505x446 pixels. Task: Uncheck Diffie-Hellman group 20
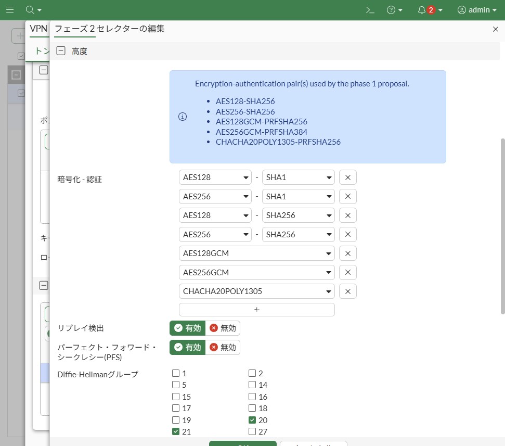(x=252, y=420)
